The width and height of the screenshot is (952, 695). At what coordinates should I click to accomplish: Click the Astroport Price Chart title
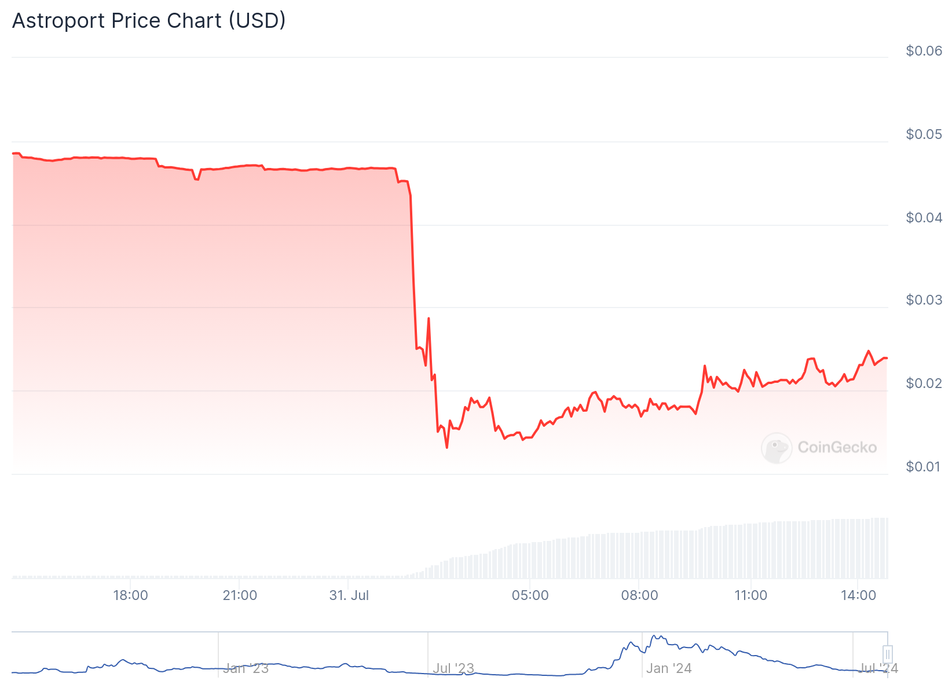tap(149, 20)
